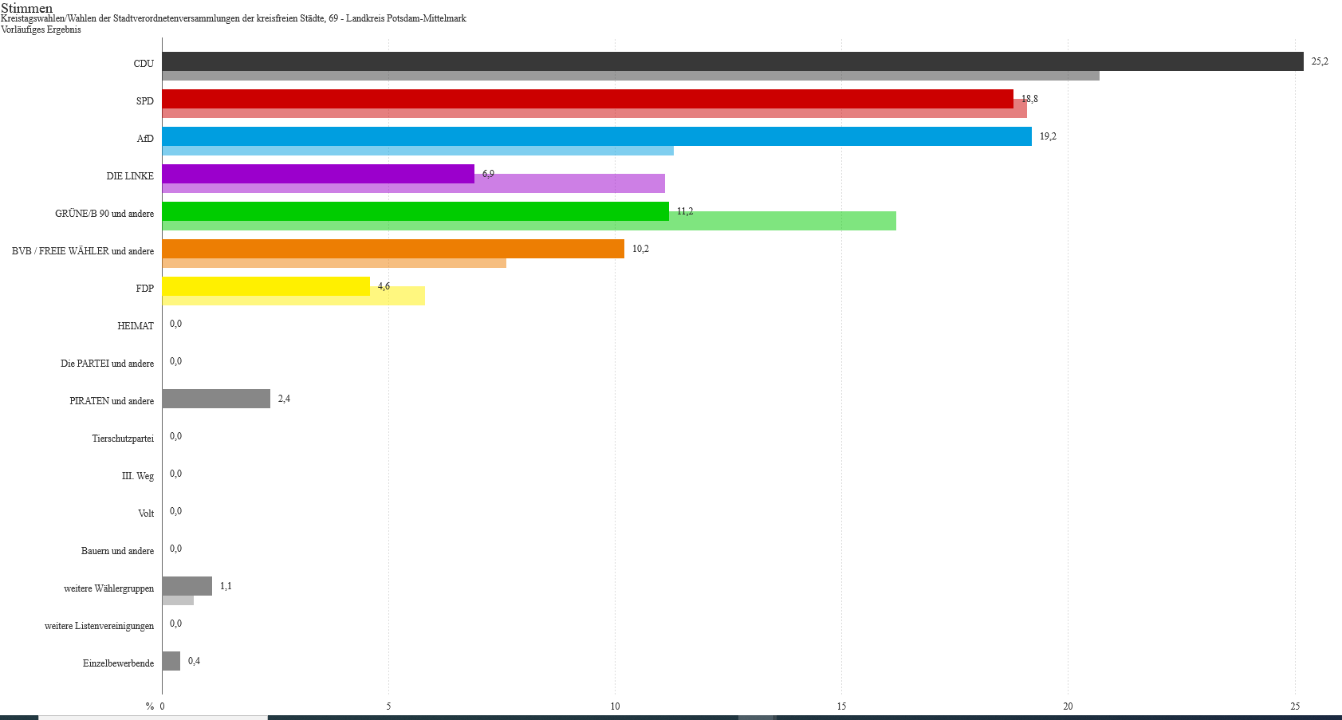This screenshot has height=720, width=1342.
Task: Click the x-axis tick label '5'
Action: click(x=388, y=706)
